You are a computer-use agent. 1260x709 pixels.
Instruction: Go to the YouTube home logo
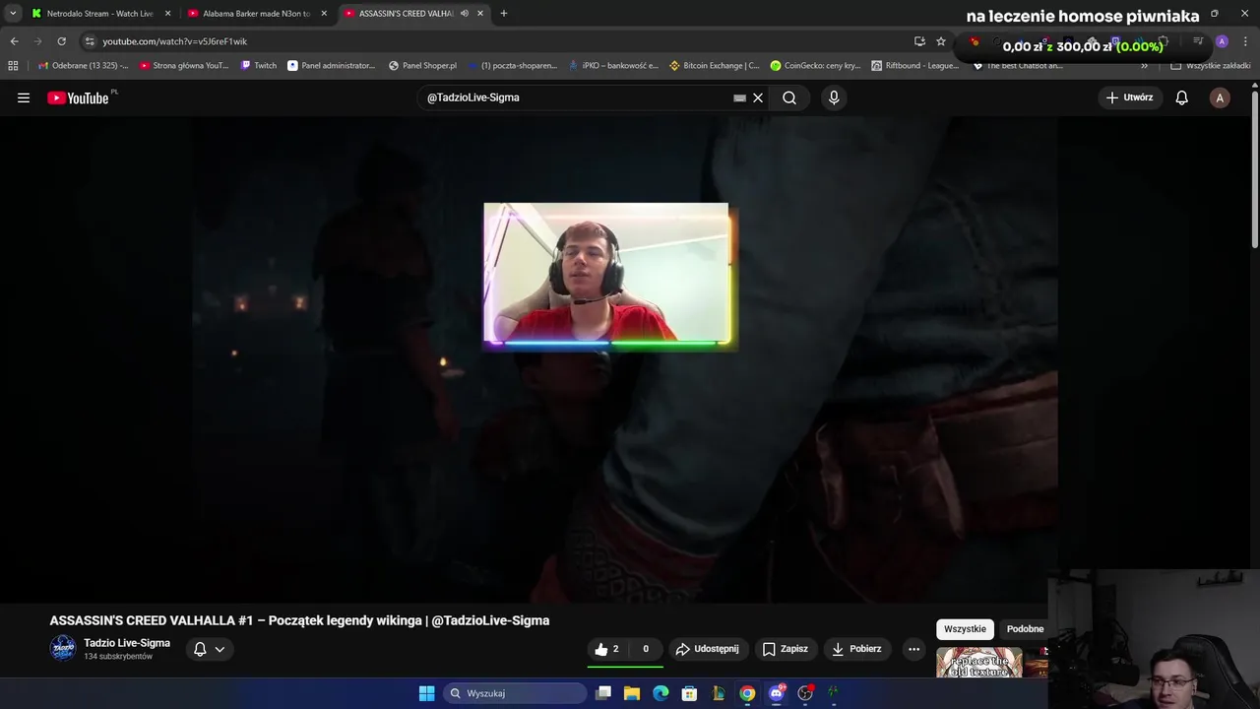tap(79, 97)
